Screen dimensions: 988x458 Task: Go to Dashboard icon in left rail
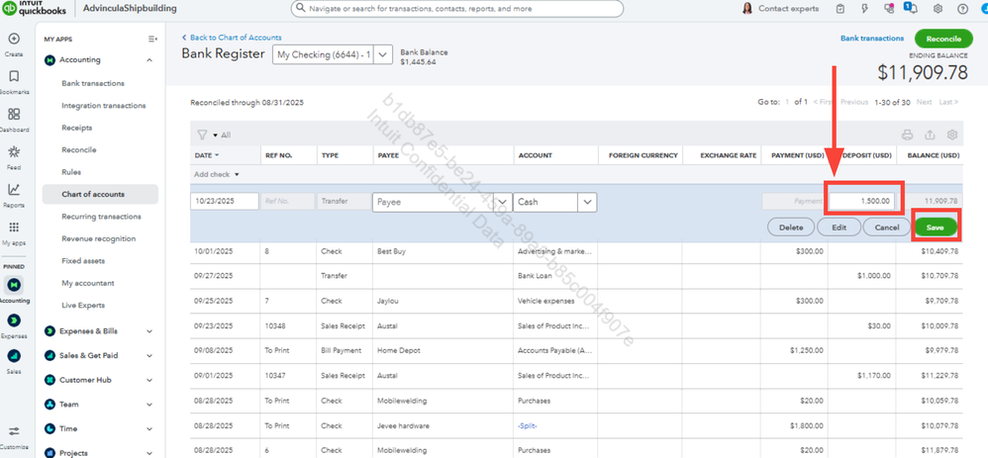[14, 114]
